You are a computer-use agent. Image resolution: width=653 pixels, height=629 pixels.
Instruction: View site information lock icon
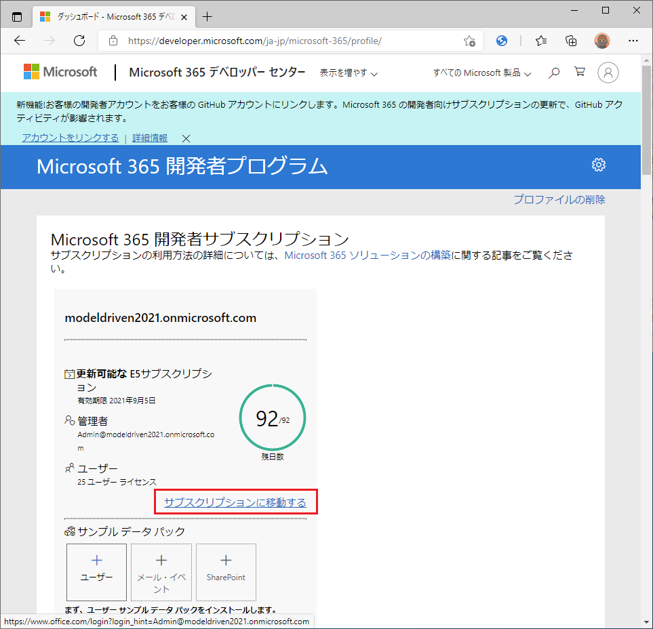[x=113, y=41]
